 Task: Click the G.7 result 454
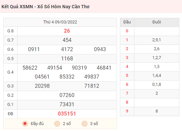click(67, 40)
